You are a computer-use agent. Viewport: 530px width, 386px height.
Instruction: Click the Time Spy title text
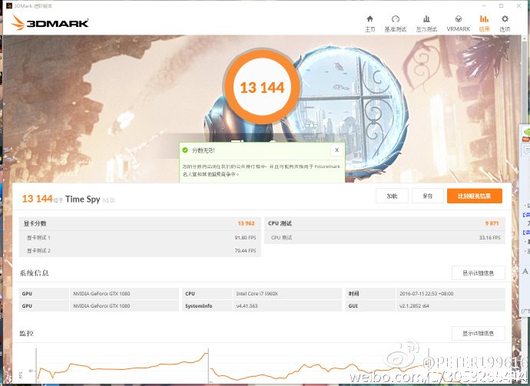pos(83,199)
